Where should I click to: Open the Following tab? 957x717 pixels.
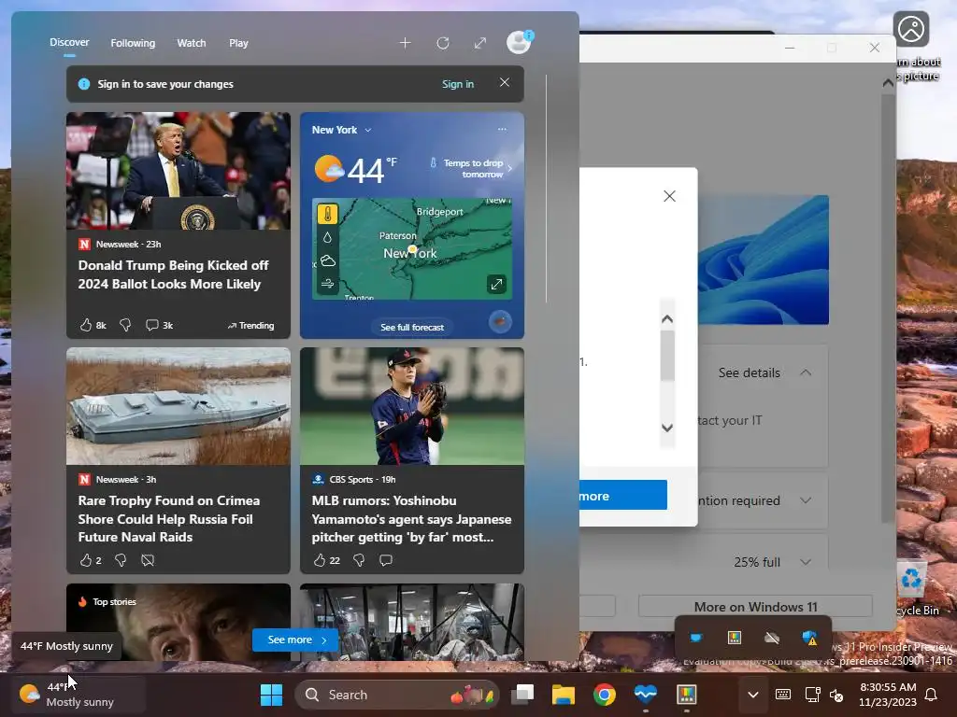[x=133, y=43]
